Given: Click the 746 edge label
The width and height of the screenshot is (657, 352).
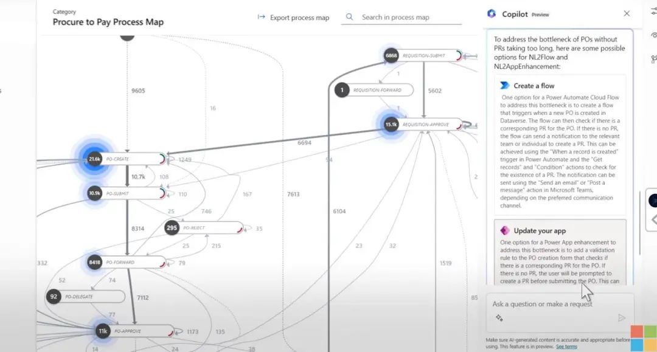Looking at the screenshot, I should (x=206, y=212).
